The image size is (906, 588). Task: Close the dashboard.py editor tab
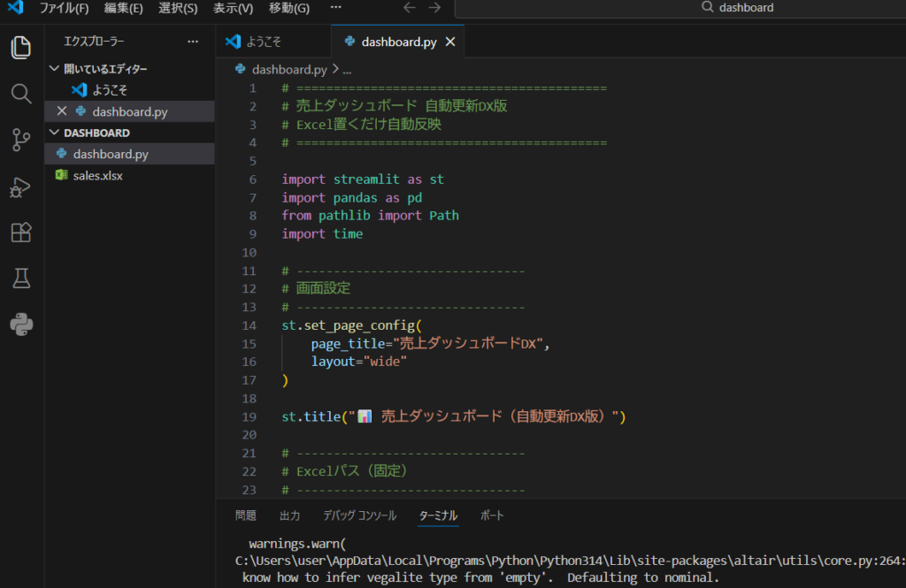click(450, 42)
